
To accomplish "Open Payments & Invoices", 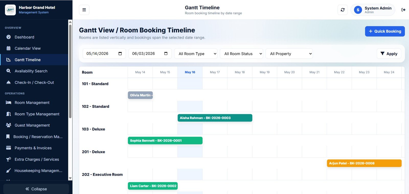I will [34, 148].
